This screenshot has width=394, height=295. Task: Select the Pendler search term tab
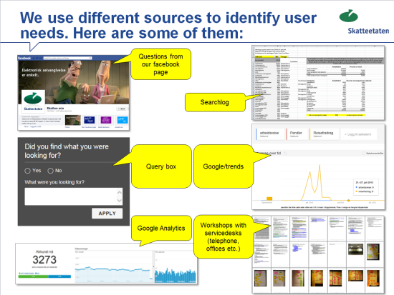(297, 134)
